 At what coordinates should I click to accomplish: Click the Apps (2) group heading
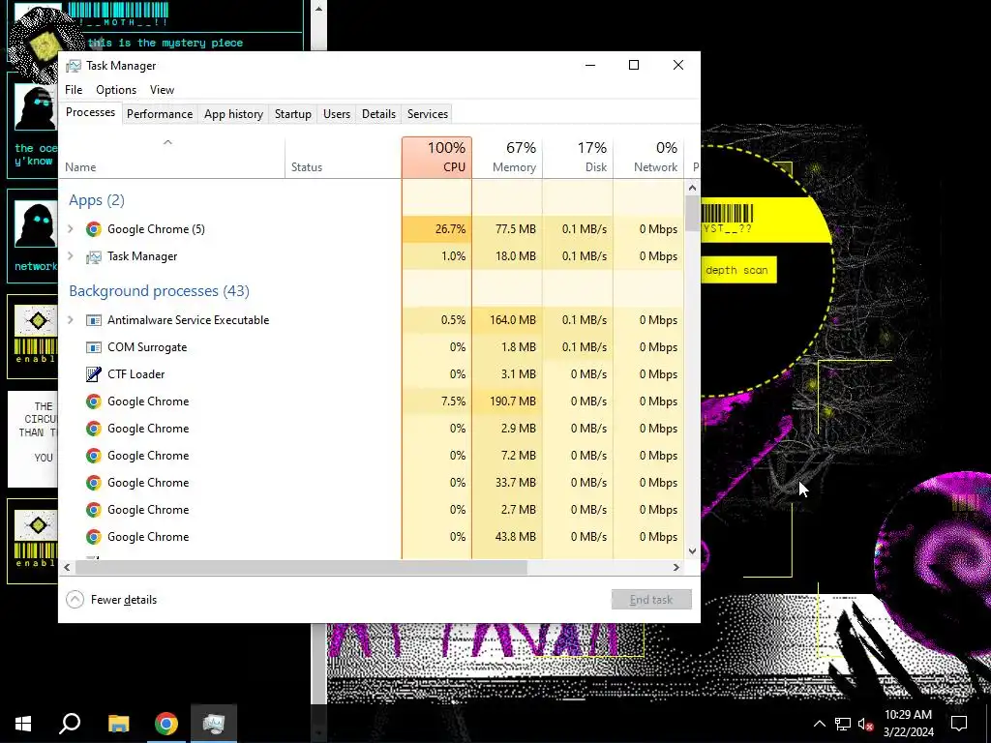[x=97, y=200]
